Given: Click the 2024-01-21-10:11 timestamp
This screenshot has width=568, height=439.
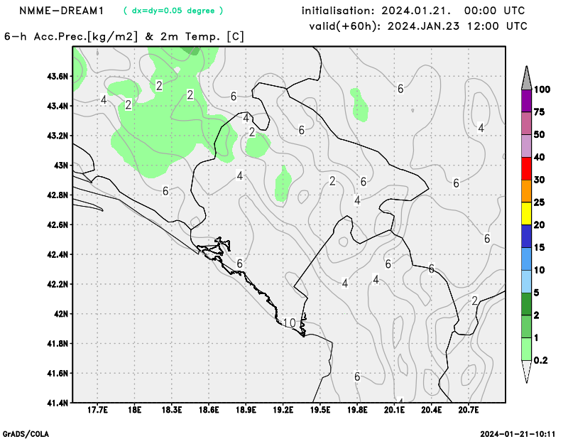Looking at the screenshot, I should pos(518,434).
